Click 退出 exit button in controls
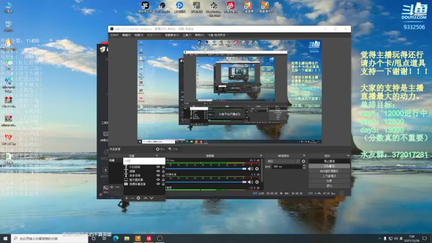The height and width of the screenshot is (243, 432). 329,186
